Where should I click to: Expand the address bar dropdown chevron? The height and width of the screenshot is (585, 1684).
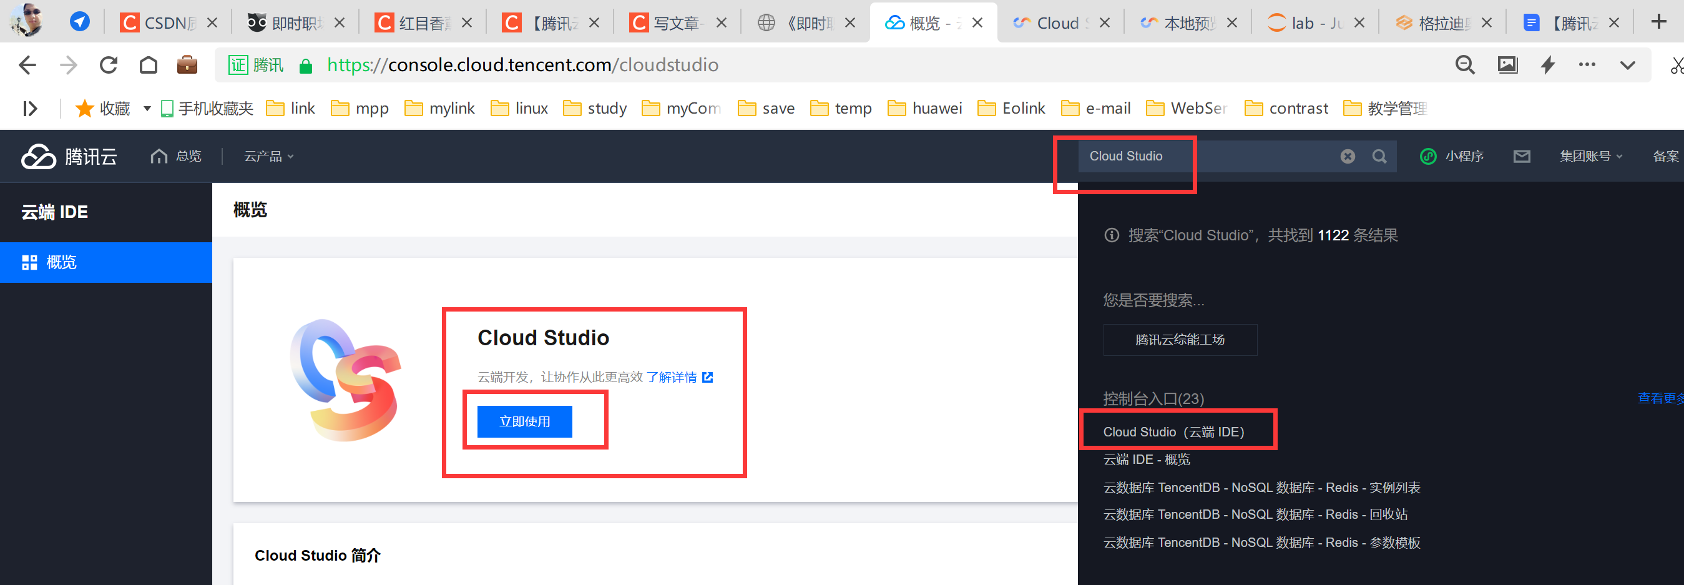[1628, 66]
